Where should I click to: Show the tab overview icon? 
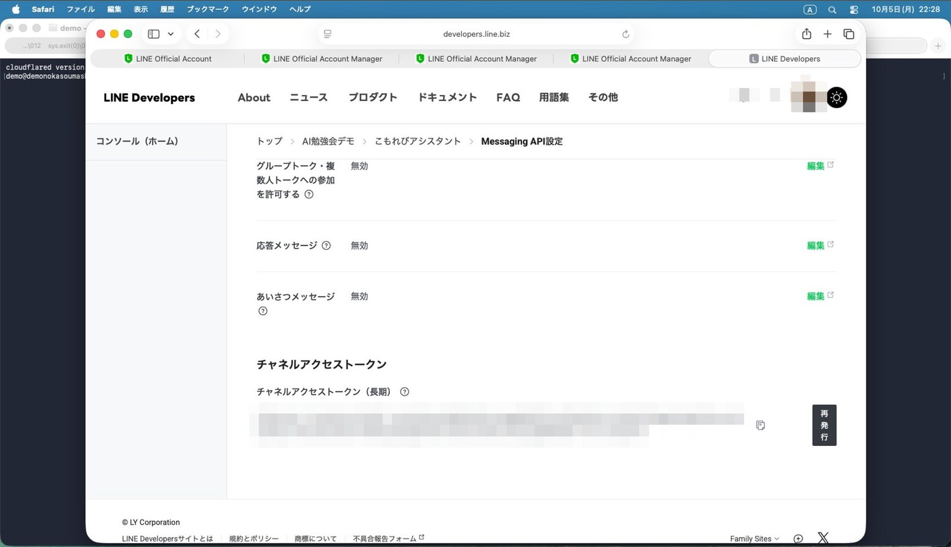click(x=849, y=34)
